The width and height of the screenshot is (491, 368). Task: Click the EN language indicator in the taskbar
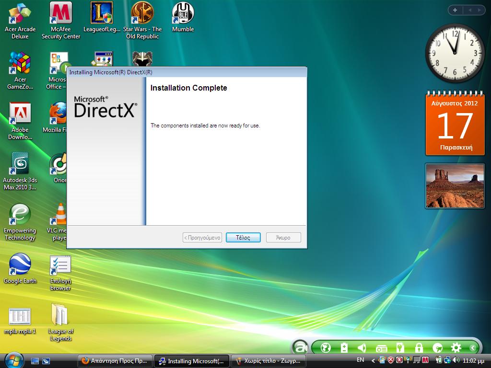[x=361, y=360]
